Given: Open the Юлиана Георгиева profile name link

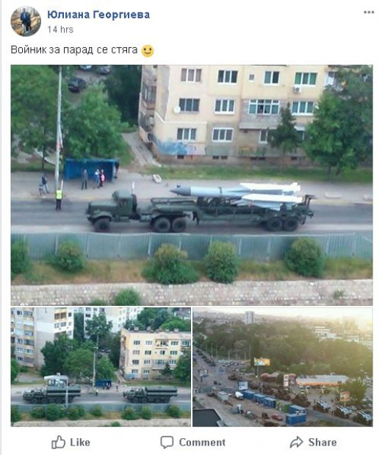Looking at the screenshot, I should pyautogui.click(x=98, y=15).
